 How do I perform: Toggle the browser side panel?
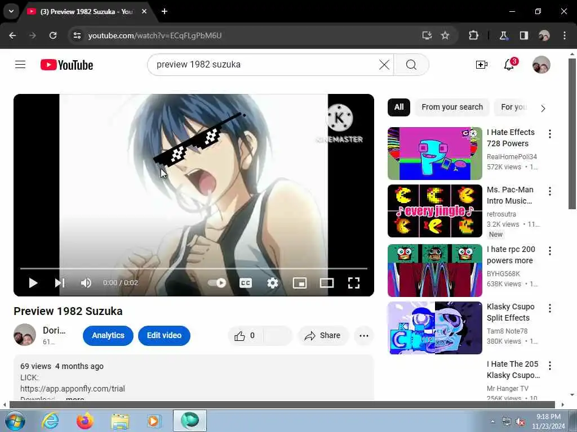coord(523,35)
